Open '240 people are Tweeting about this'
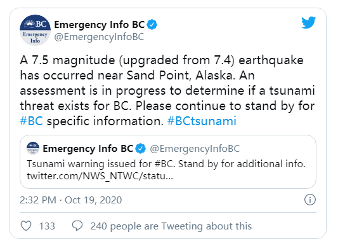 [x=171, y=226]
